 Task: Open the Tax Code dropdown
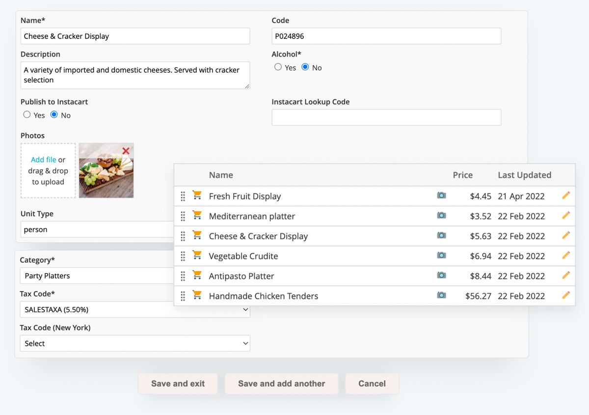coord(134,310)
